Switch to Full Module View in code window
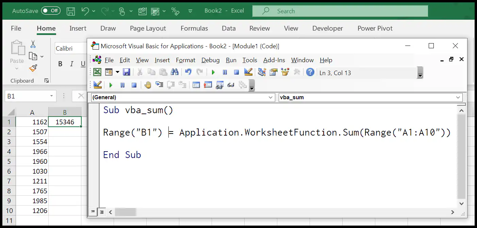This screenshot has height=228, width=477. pyautogui.click(x=101, y=212)
